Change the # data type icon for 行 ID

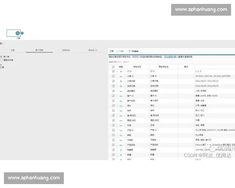pyautogui.click(x=121, y=71)
